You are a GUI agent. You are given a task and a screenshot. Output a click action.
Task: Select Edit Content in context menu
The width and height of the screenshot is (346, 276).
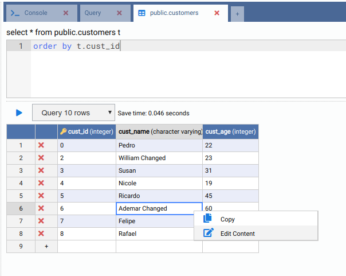coord(237,234)
